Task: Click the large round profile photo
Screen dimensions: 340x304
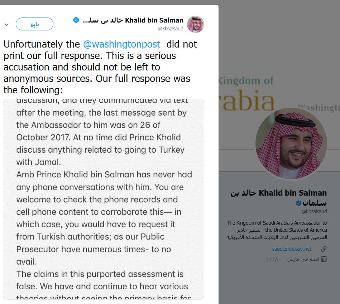Action: click(291, 143)
